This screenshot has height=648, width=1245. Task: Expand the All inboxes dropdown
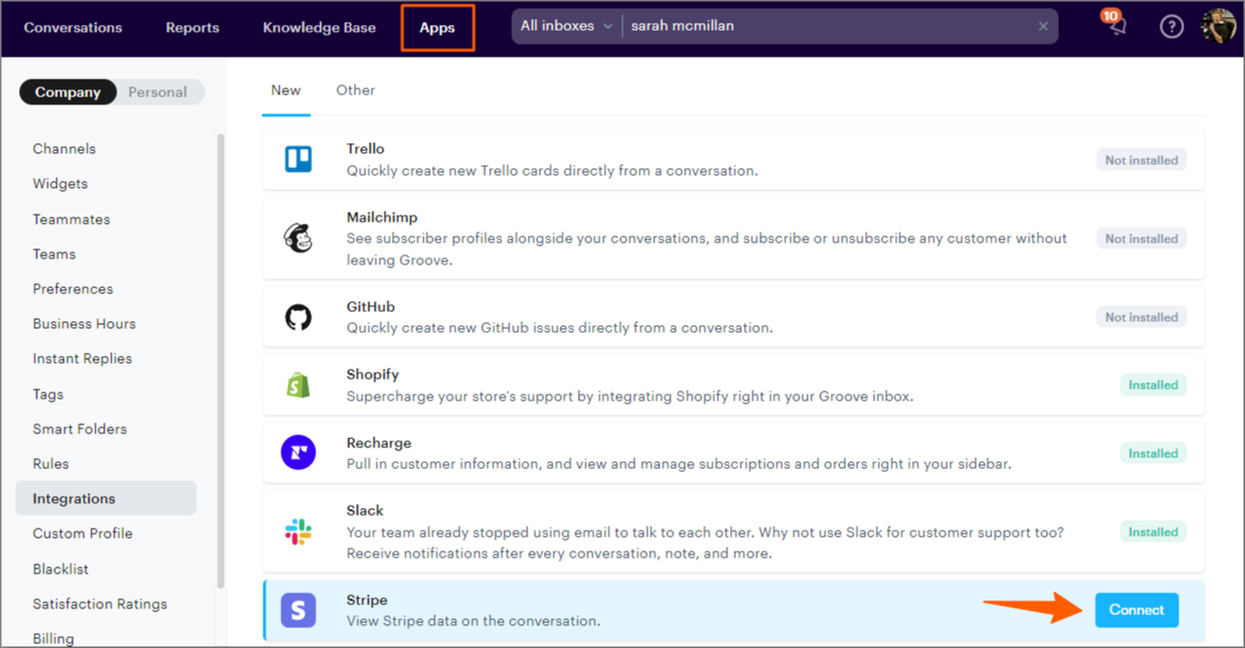tap(566, 27)
